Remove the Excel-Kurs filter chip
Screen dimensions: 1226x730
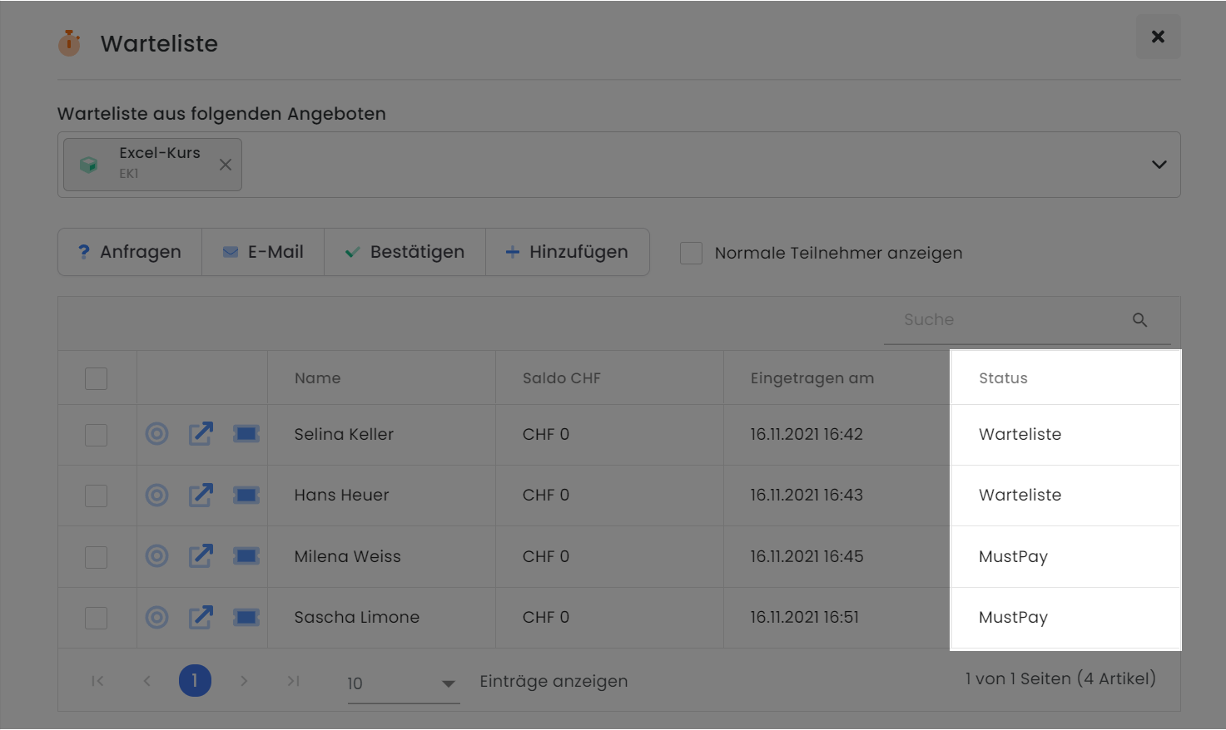[x=225, y=164]
